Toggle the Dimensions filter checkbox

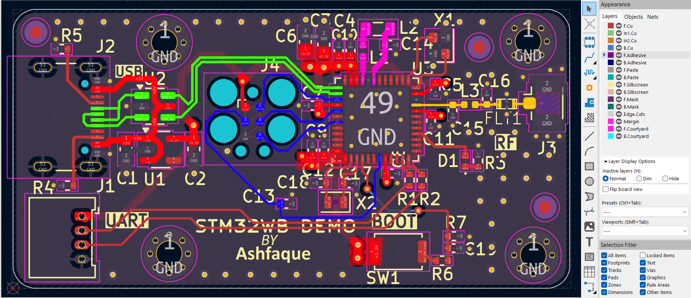(604, 292)
